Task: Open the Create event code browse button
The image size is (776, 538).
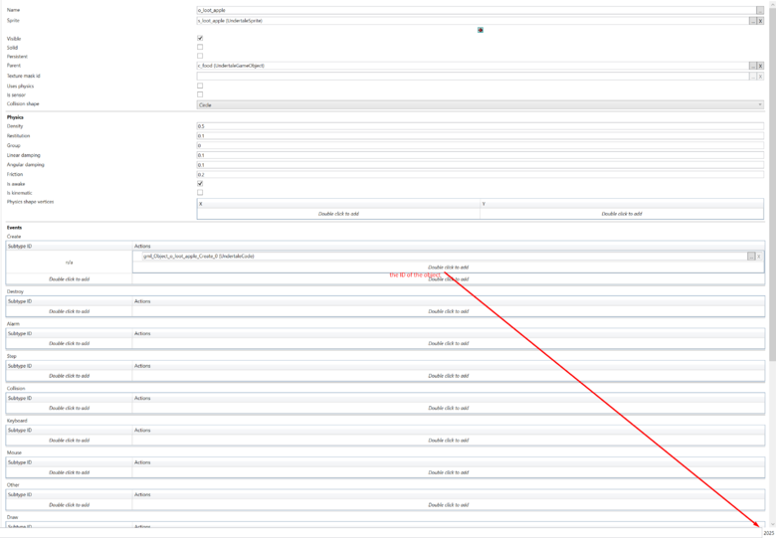Action: (752, 256)
